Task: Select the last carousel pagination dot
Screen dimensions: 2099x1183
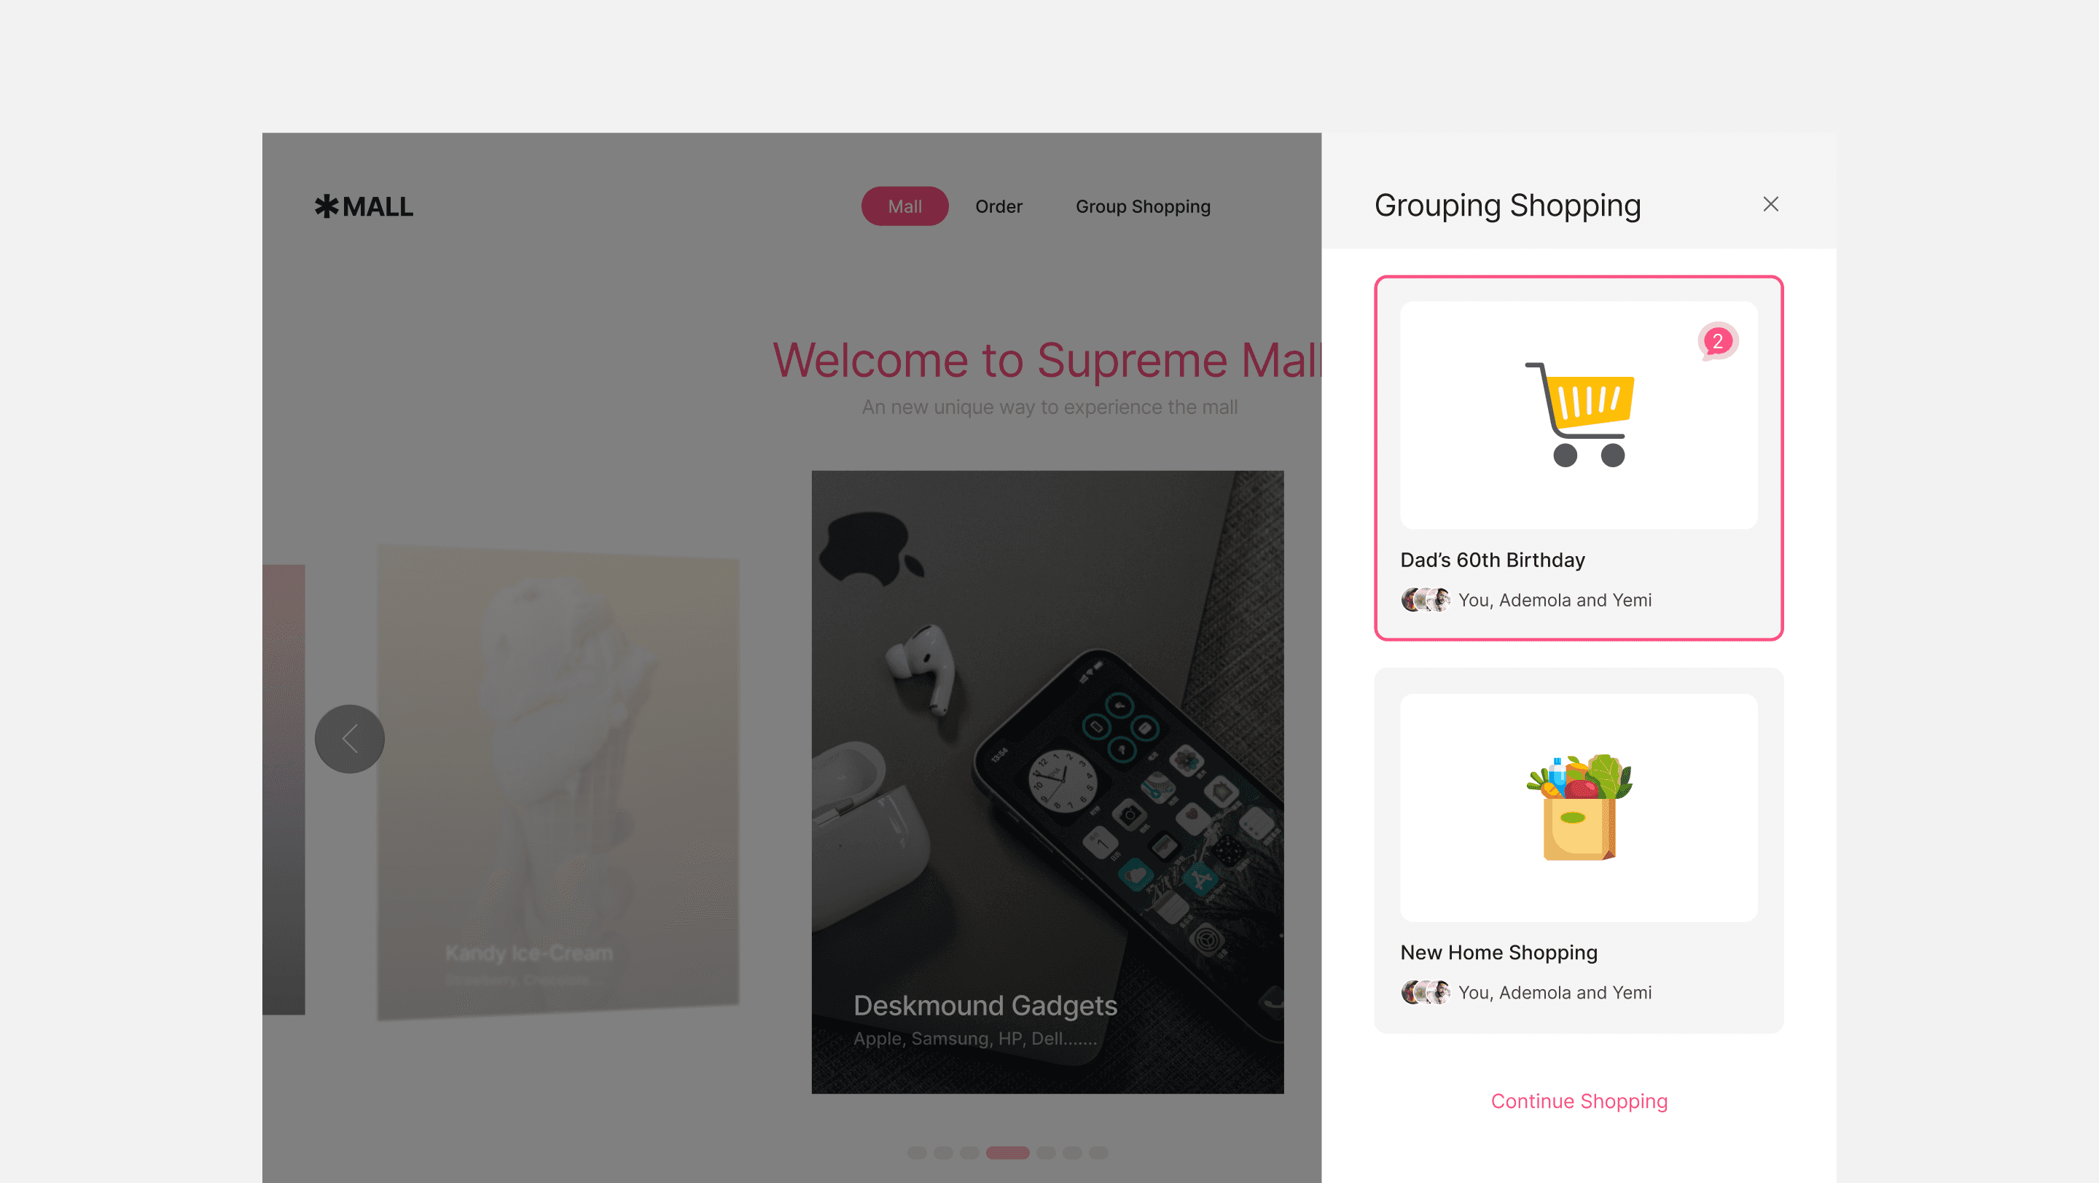Action: pos(1098,1153)
